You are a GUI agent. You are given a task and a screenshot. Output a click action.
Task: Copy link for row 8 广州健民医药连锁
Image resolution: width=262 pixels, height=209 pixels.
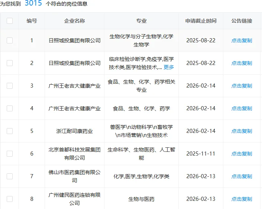[242, 199]
